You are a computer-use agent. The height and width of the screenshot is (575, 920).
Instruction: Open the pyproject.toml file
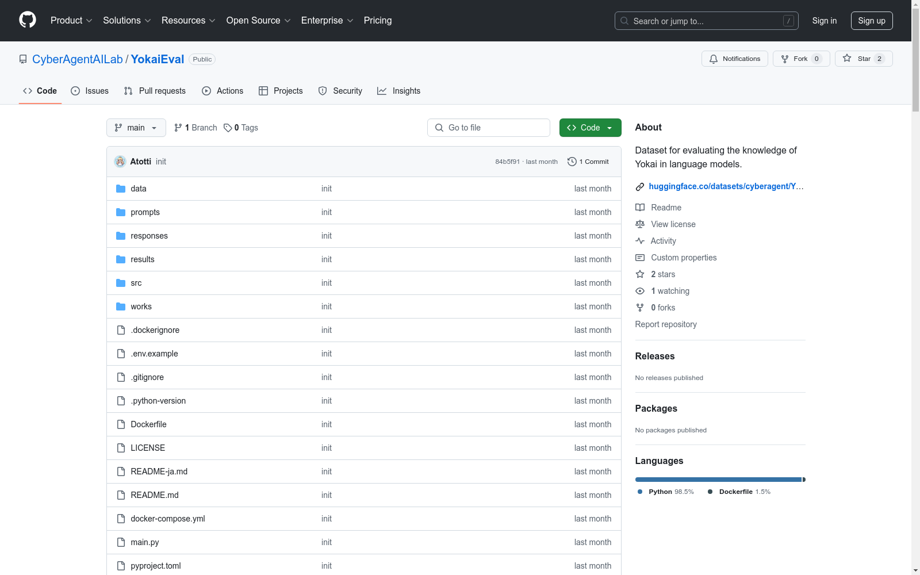[x=156, y=566]
